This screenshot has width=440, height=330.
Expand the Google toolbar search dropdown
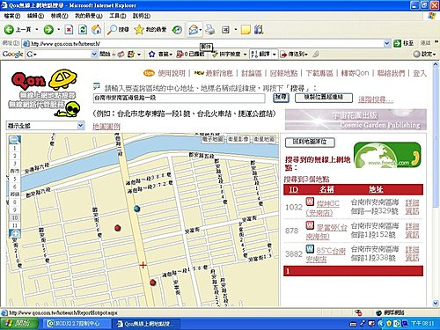click(x=94, y=54)
